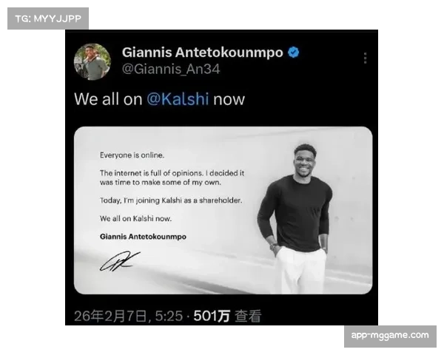The width and height of the screenshot is (444, 355).
Task: Open Giannis Antetokounmpo's round profile avatar
Action: [92, 61]
